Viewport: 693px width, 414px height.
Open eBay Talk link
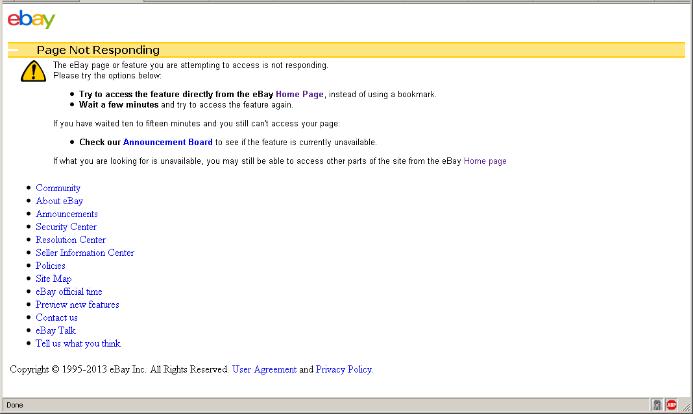coord(56,330)
